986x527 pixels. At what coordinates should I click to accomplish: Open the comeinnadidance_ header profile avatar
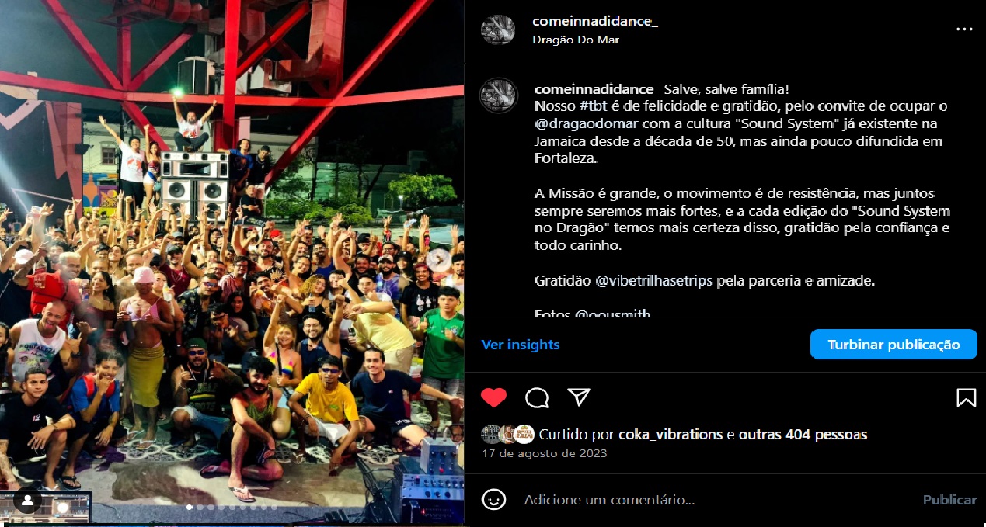(x=498, y=29)
